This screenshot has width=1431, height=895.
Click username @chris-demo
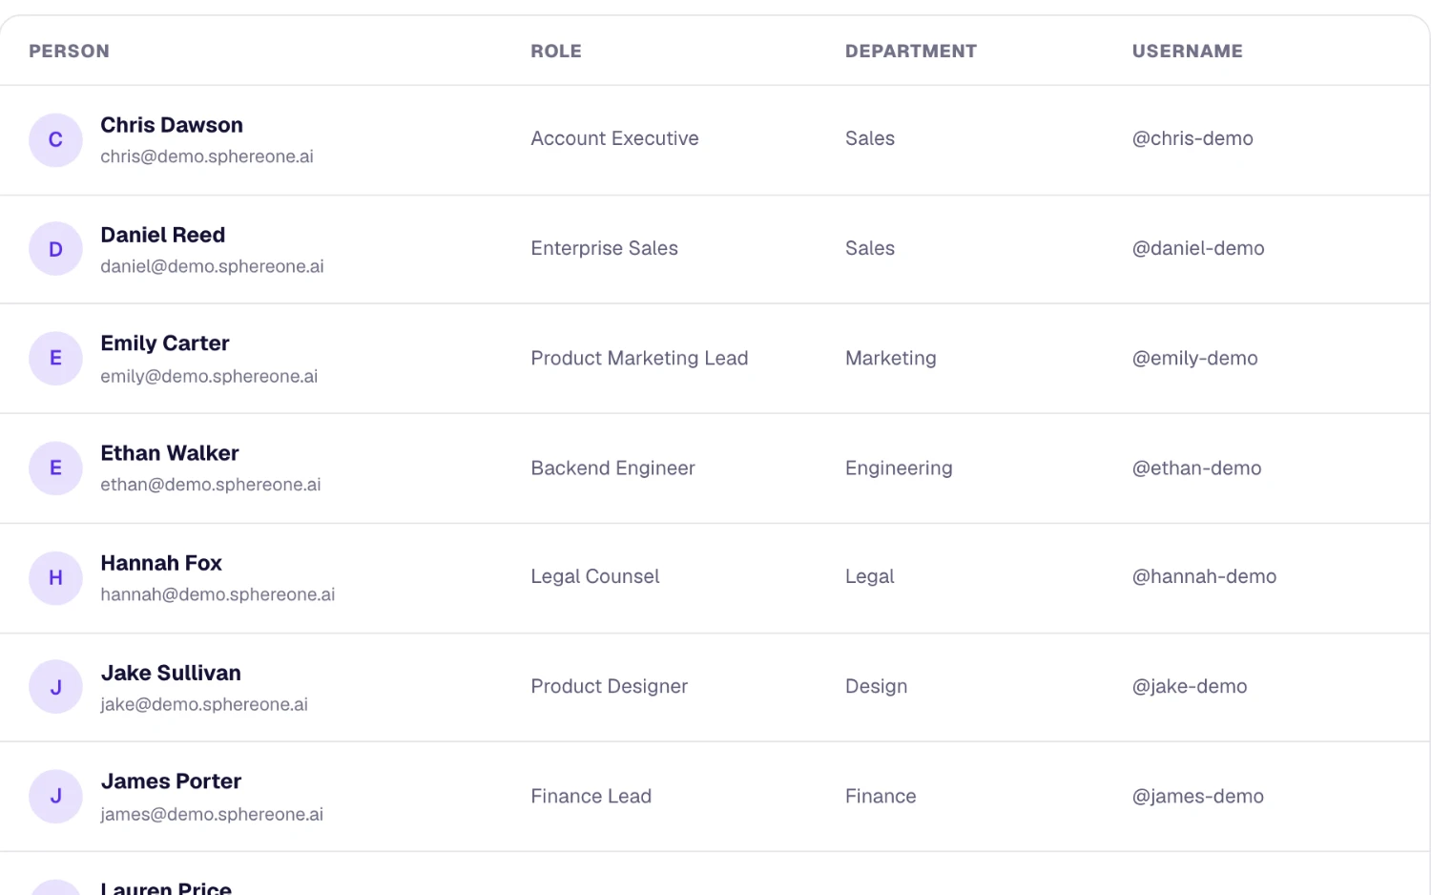coord(1192,138)
